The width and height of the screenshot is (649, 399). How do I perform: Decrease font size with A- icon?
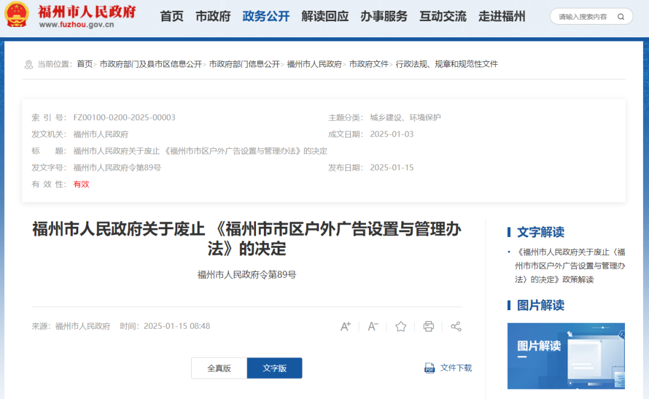pos(373,326)
